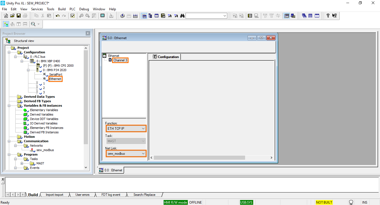
Task: Click the NOT BUILT status indicator
Action: [x=324, y=202]
